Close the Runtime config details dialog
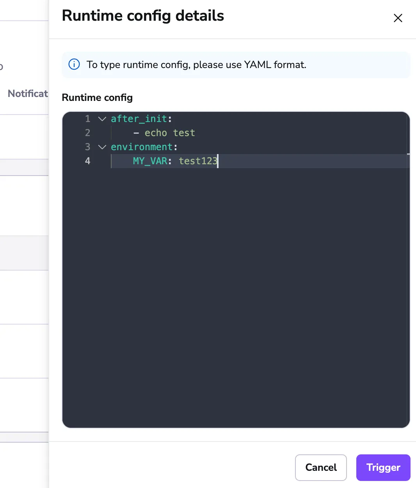416x488 pixels. point(398,18)
